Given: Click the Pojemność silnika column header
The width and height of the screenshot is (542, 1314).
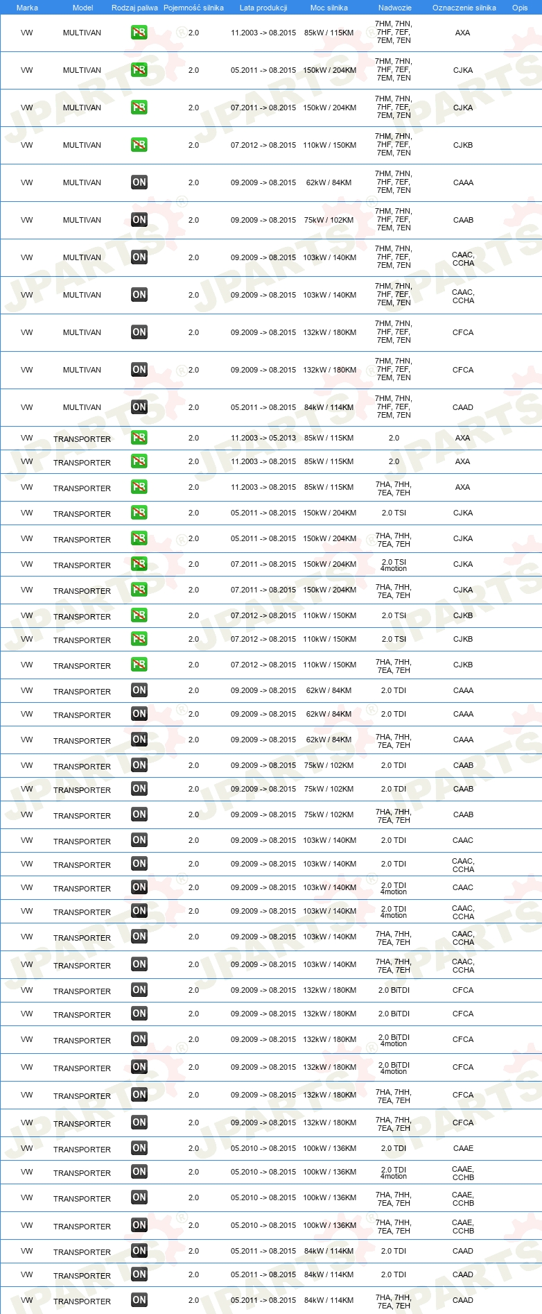Looking at the screenshot, I should pyautogui.click(x=193, y=8).
